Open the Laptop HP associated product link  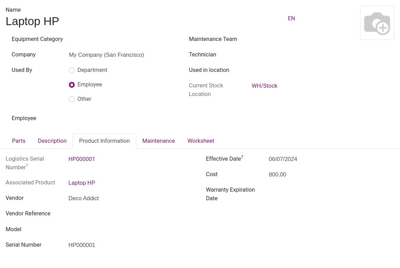coord(82,183)
